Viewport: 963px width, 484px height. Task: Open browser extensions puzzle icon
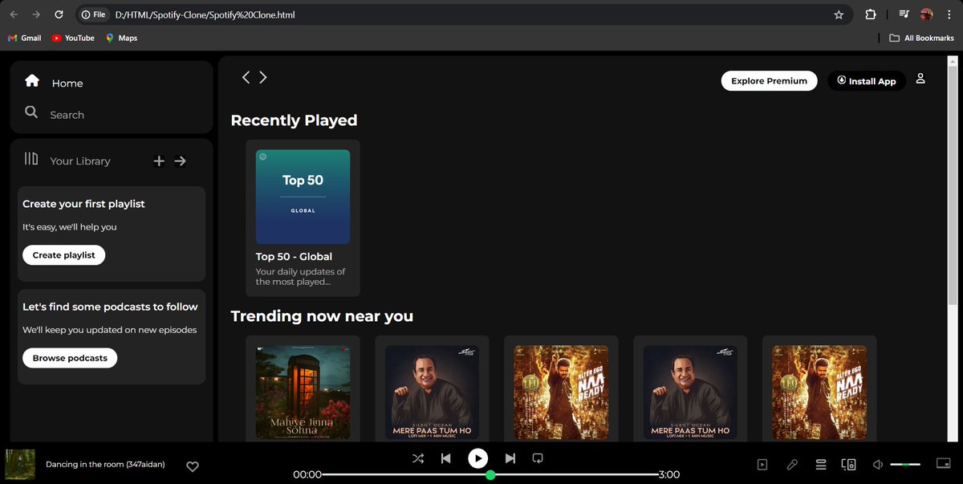click(871, 14)
